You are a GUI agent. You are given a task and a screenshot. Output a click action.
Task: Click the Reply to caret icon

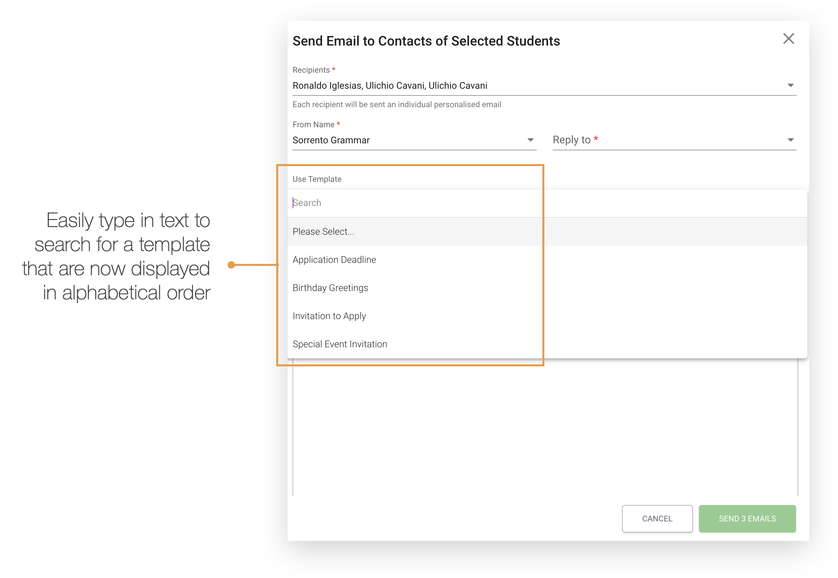(x=791, y=139)
